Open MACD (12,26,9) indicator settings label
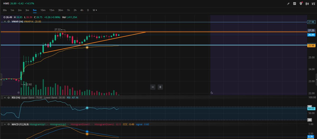Viewport: 317px width, 139px height. tap(20, 124)
